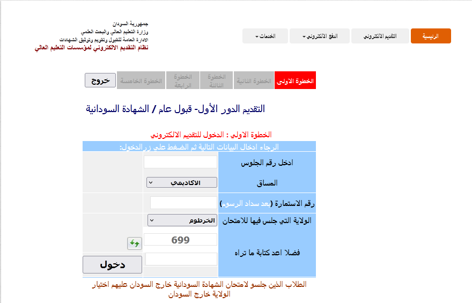Click نظام التقديم الالكتروني header title
472x303 pixels.
click(x=92, y=48)
